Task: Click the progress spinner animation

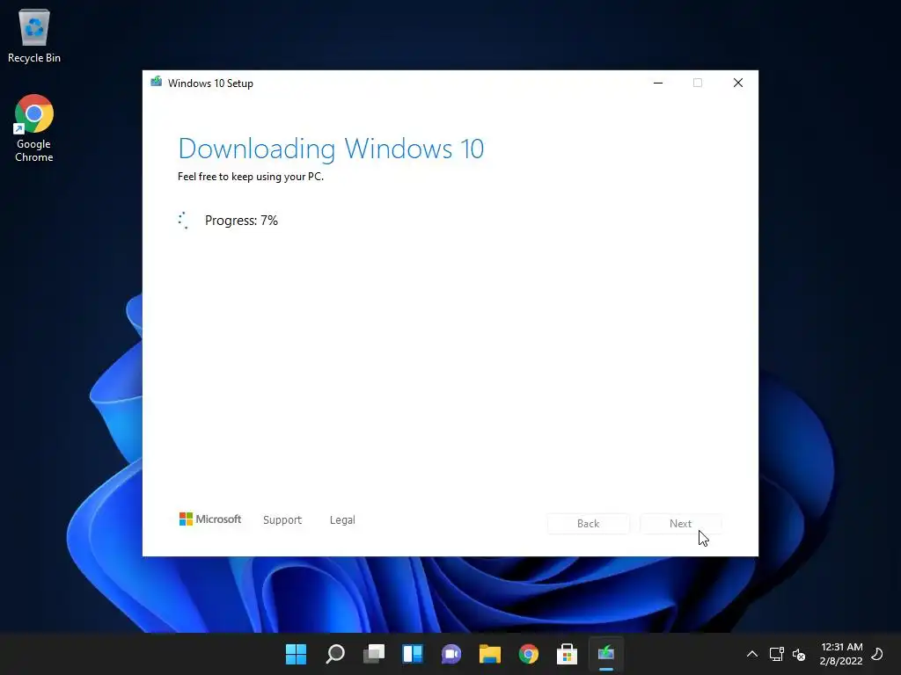Action: coord(183,221)
